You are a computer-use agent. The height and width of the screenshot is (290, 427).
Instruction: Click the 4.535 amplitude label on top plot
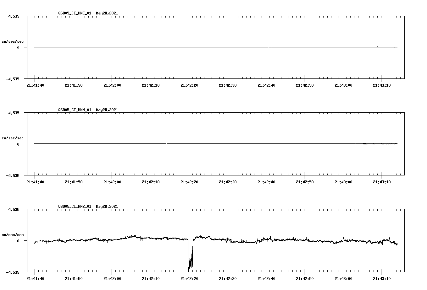point(14,16)
